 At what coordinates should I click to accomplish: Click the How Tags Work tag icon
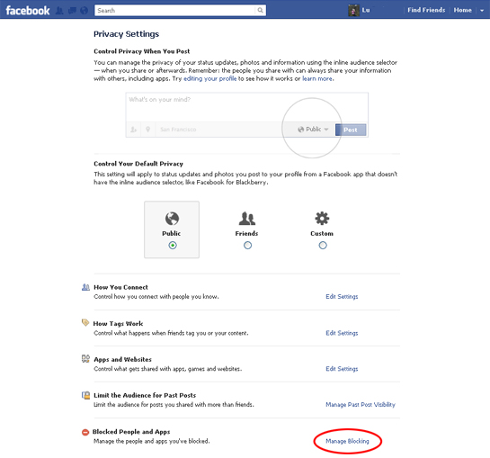coord(85,322)
